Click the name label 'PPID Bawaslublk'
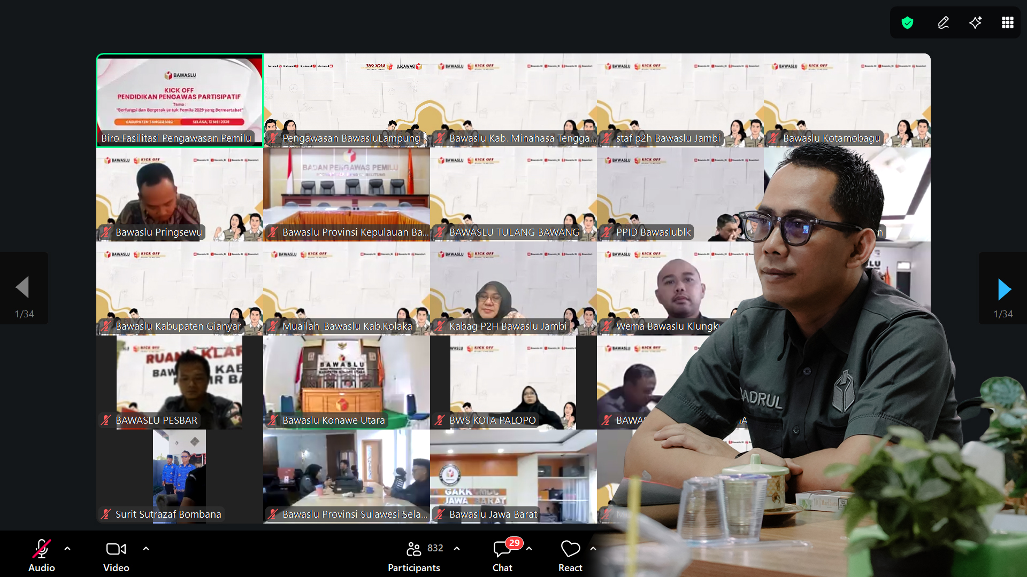This screenshot has width=1027, height=577. [654, 232]
